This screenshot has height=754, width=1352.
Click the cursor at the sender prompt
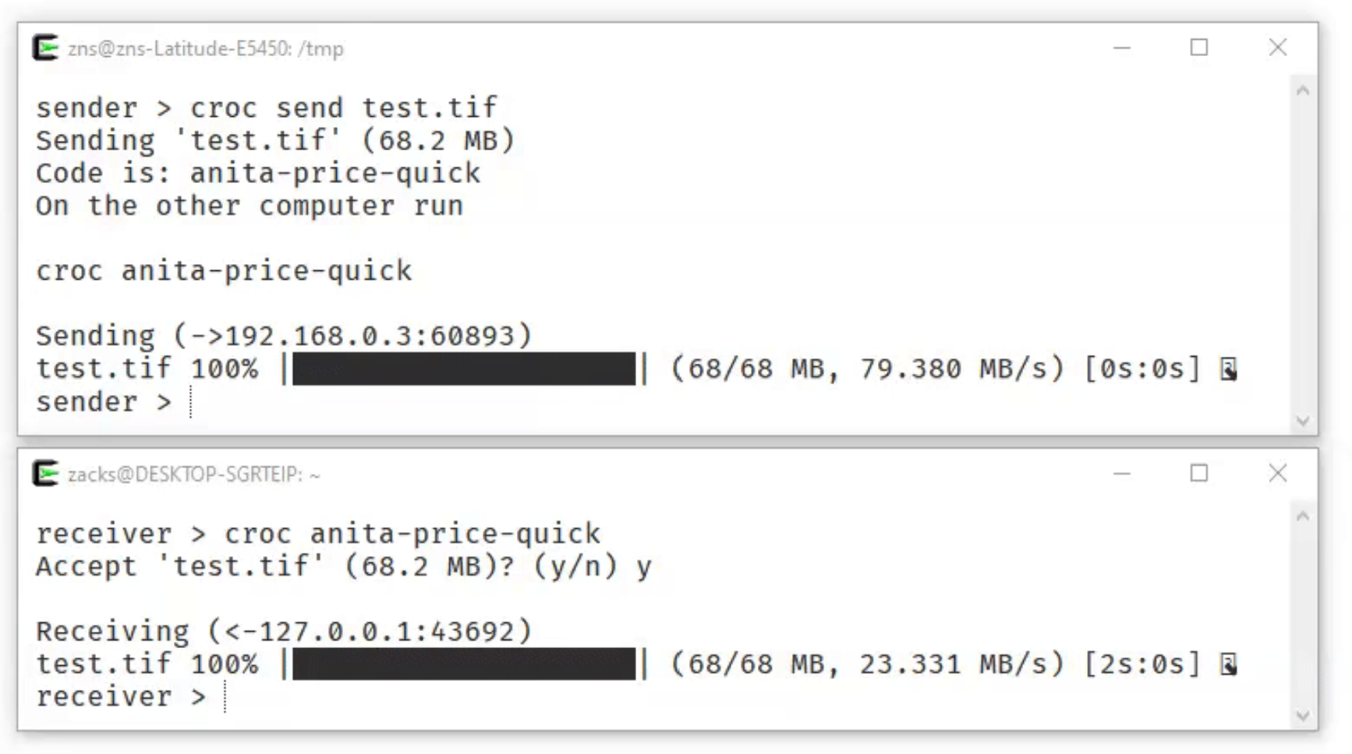tap(189, 401)
